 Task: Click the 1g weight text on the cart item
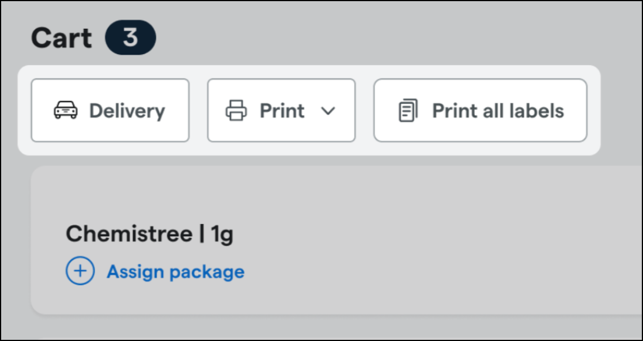click(222, 235)
